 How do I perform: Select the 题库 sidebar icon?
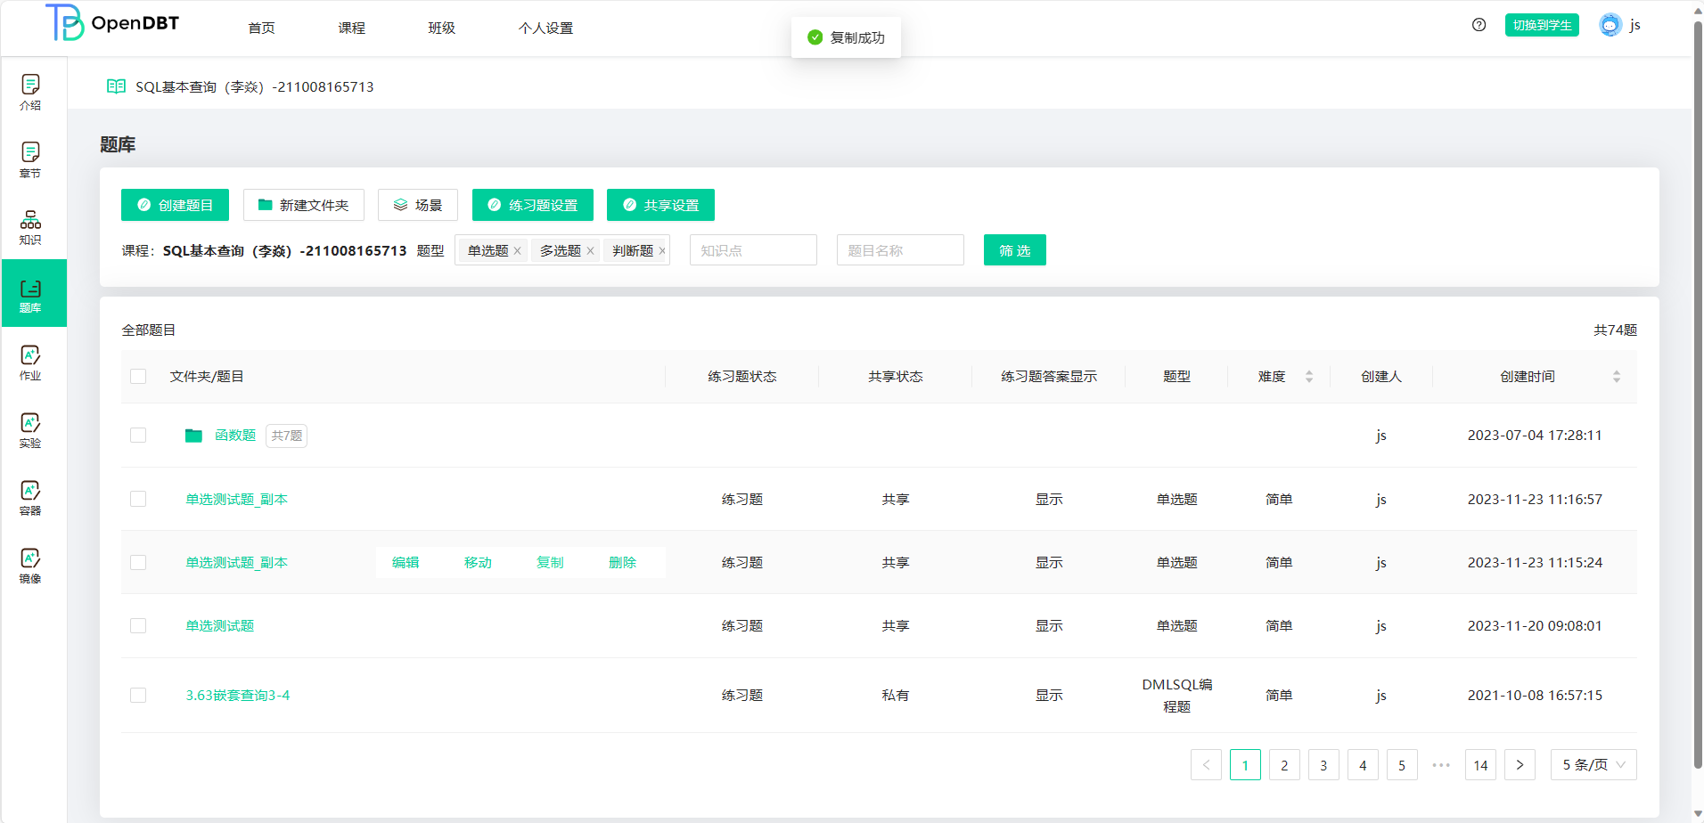[34, 293]
